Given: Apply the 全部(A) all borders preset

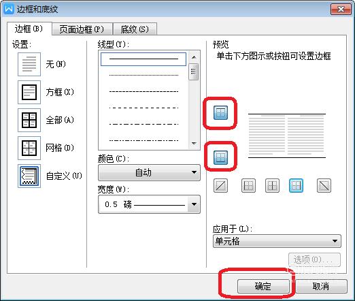Looking at the screenshot, I should (x=29, y=120).
